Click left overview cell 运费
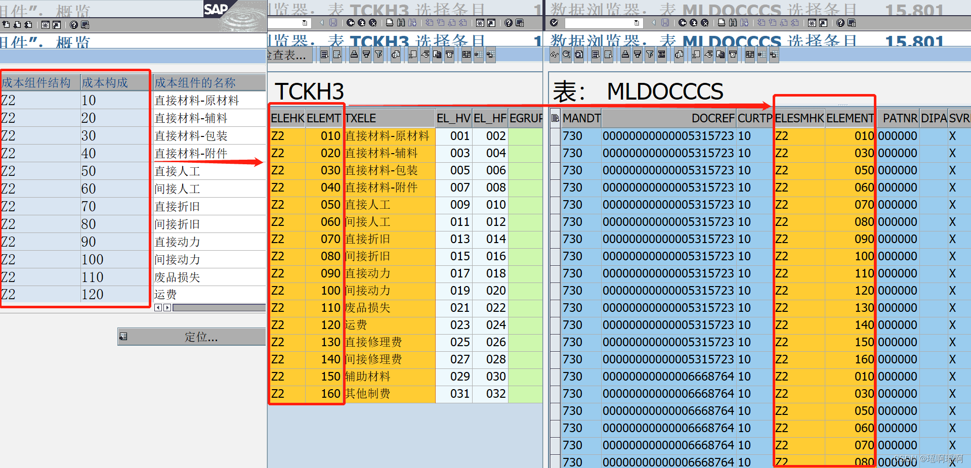971x468 pixels. pos(209,294)
